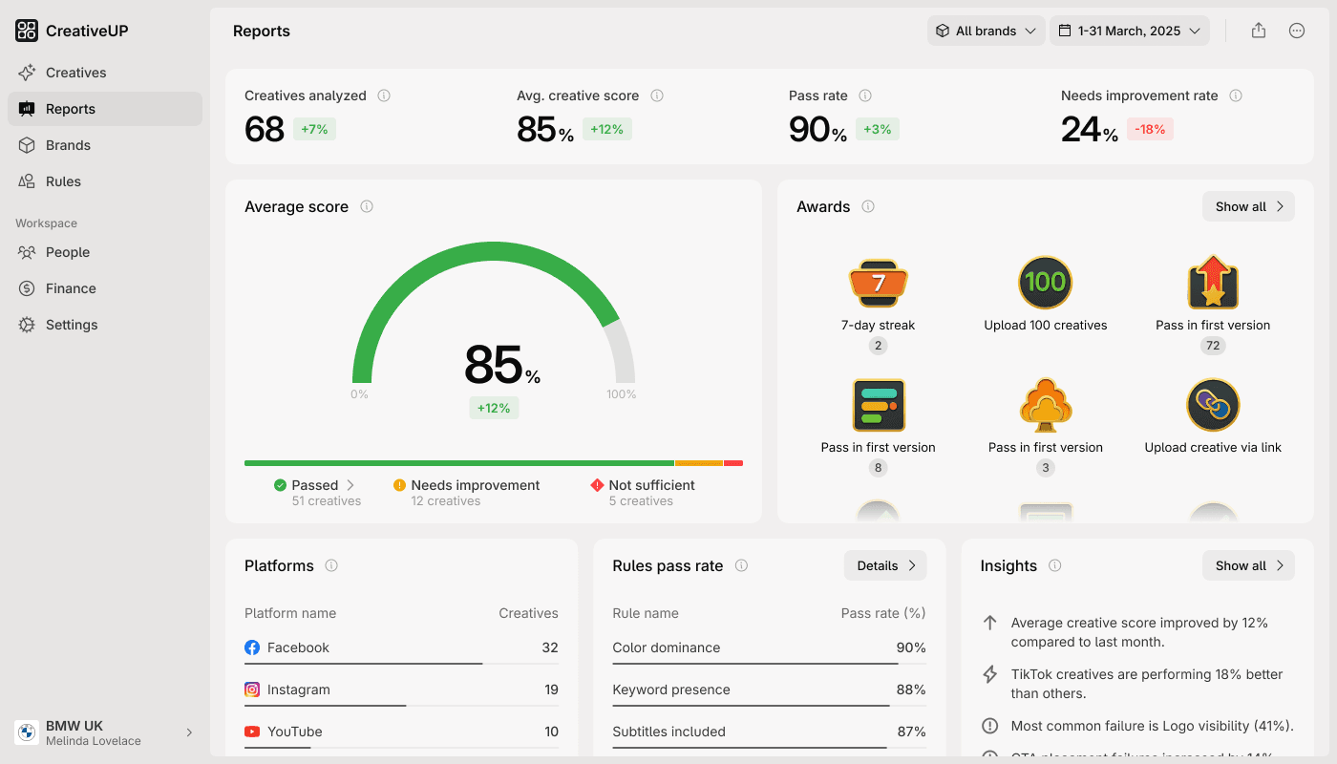Open Details for Rules pass rate
Screen dimensions: 1337x764
coord(884,564)
